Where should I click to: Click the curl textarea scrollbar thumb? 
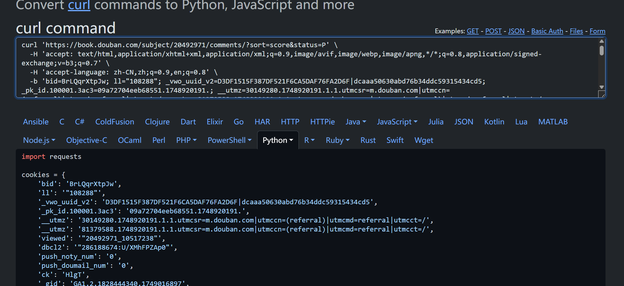pyautogui.click(x=602, y=50)
